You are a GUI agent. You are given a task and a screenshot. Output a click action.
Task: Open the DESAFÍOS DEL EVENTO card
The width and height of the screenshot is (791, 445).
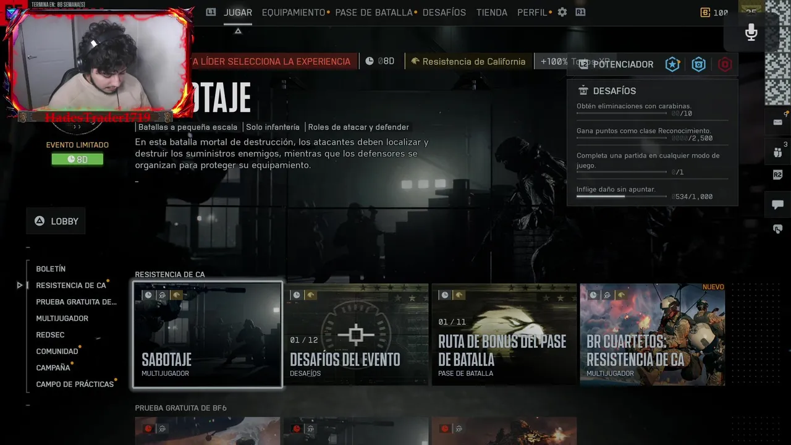(x=356, y=334)
